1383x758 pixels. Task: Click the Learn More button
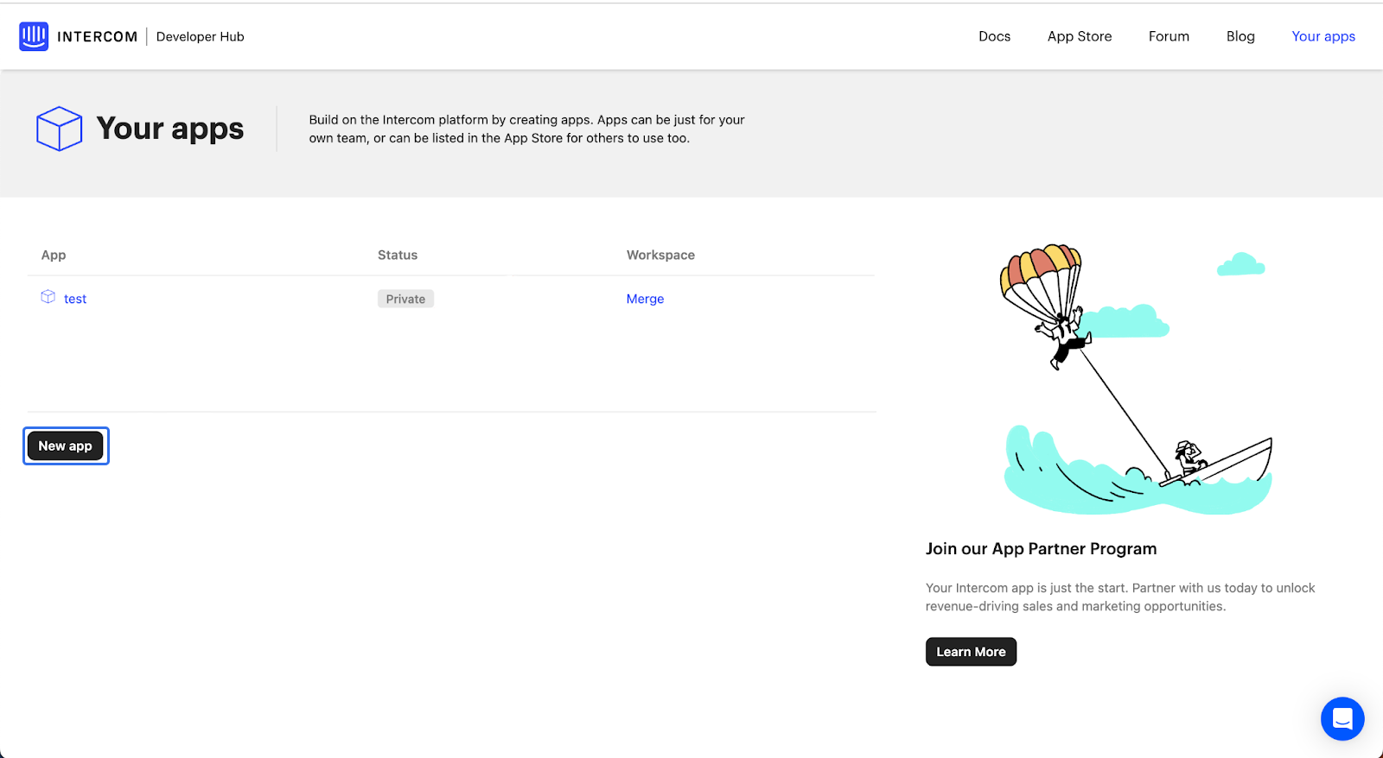point(971,652)
